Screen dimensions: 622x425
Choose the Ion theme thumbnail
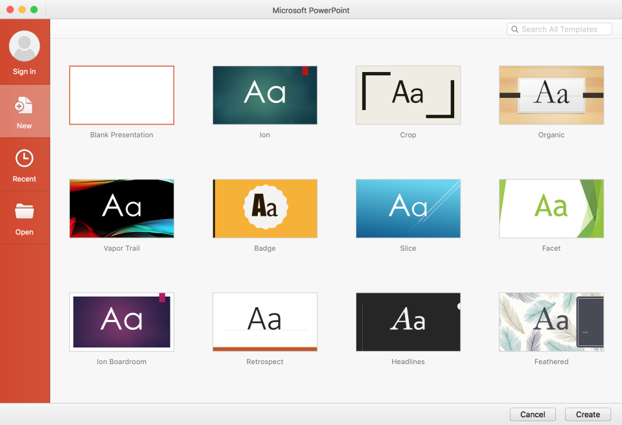pos(264,95)
